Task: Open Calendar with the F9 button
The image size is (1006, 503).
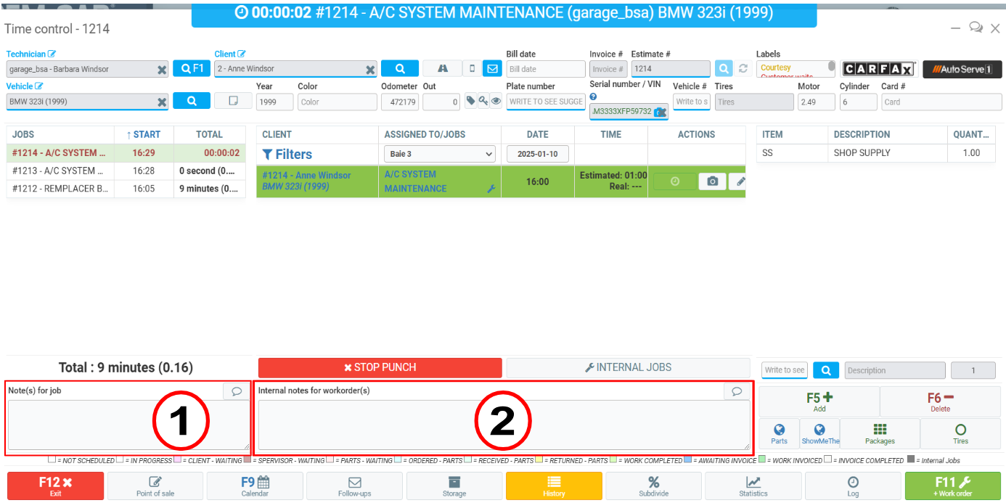Action: pyautogui.click(x=255, y=486)
